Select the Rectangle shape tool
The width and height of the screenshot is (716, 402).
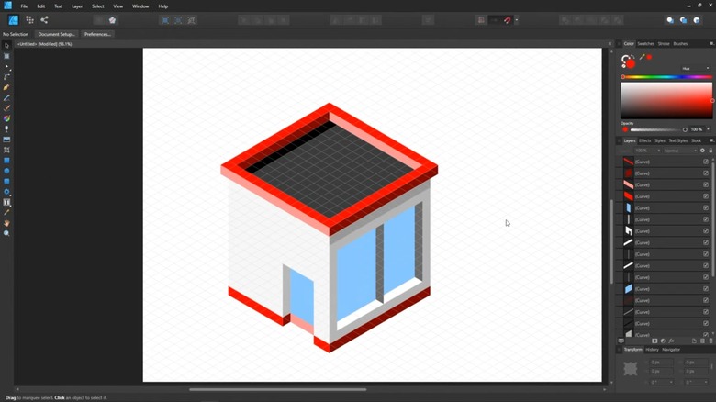coord(6,161)
